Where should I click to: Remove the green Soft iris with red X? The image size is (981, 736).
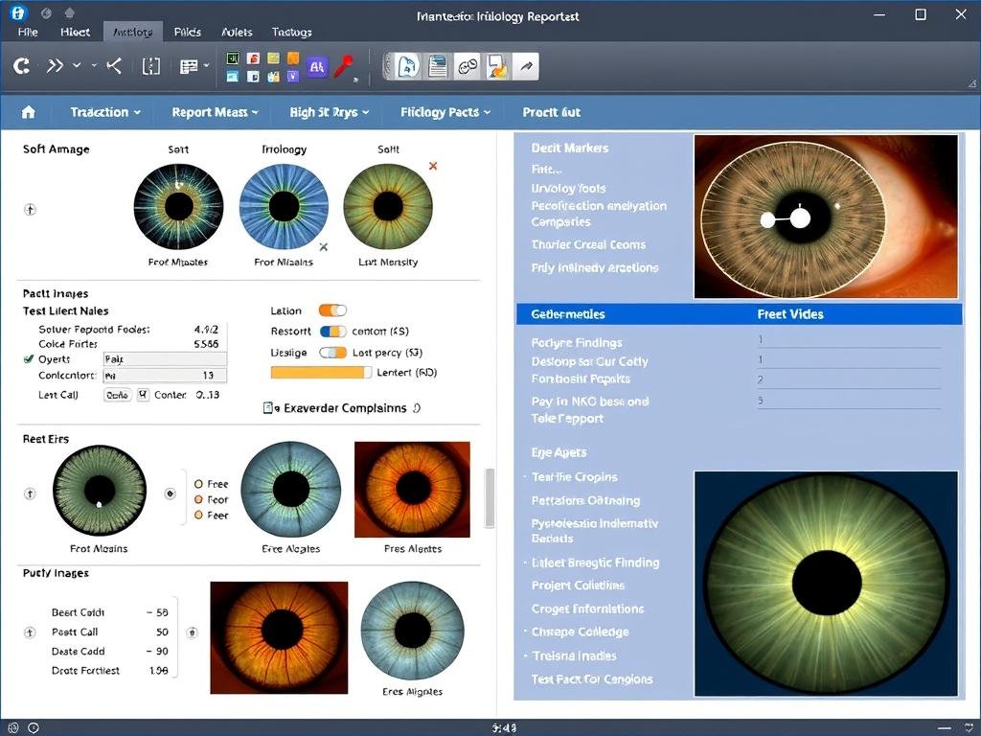433,166
